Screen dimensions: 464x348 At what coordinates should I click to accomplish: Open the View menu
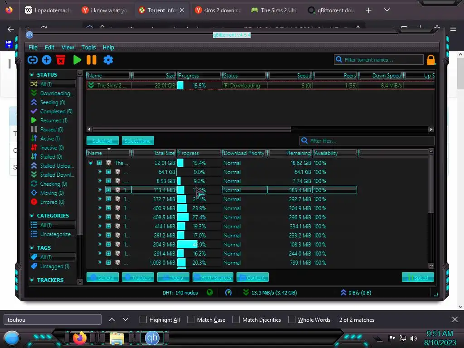point(68,47)
